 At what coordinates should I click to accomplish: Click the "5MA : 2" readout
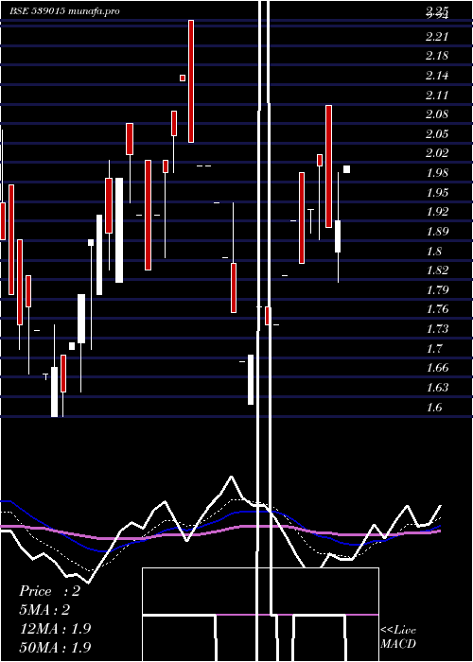pyautogui.click(x=44, y=610)
